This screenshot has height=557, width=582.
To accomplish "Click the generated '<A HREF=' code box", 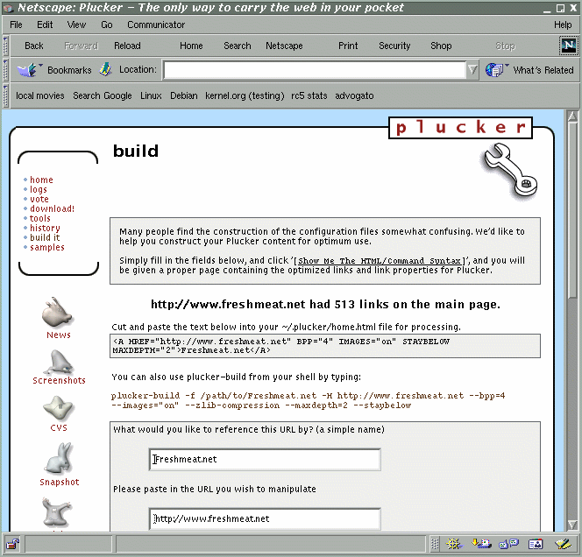I will [325, 346].
